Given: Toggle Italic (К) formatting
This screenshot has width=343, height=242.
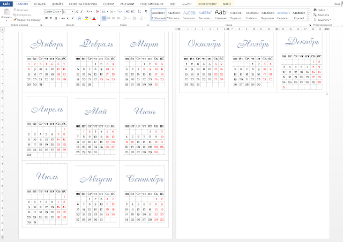Looking at the screenshot, I should point(51,18).
